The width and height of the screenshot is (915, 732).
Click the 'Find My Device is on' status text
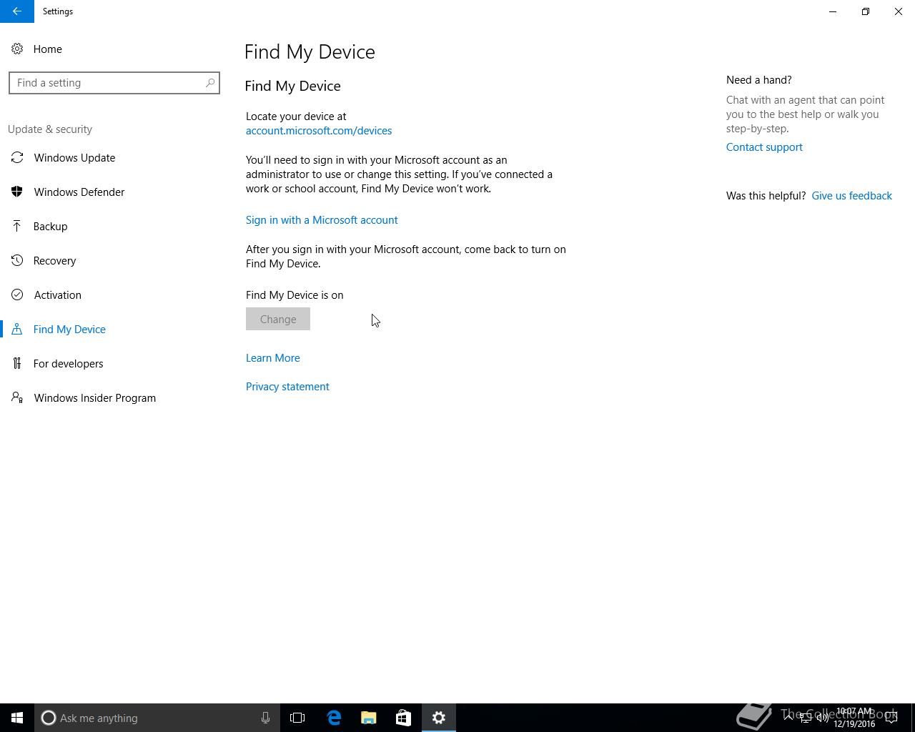[295, 295]
